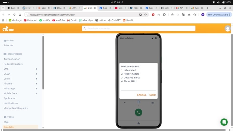Screen dimensions: 233x131
Task: Focus the USSD reply input field
Action: [x=138, y=88]
